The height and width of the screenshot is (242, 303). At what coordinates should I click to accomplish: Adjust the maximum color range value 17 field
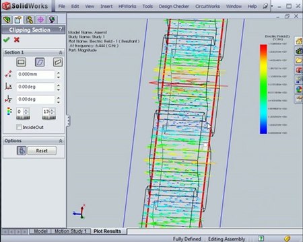pyautogui.click(x=46, y=112)
